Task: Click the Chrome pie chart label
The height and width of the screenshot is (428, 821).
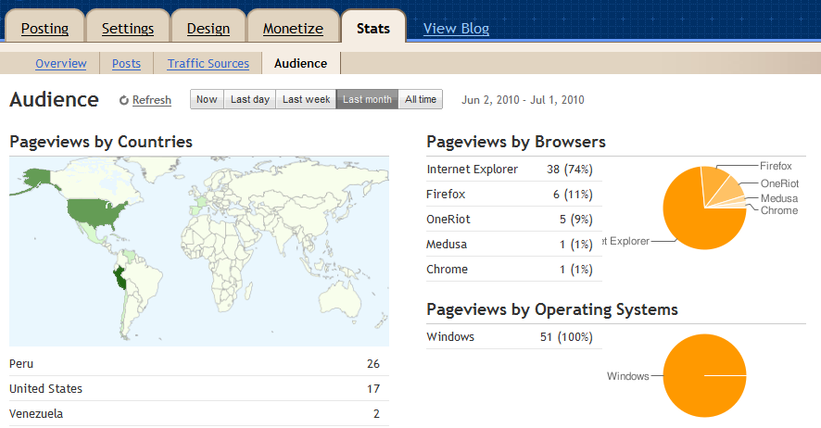Action: tap(779, 210)
